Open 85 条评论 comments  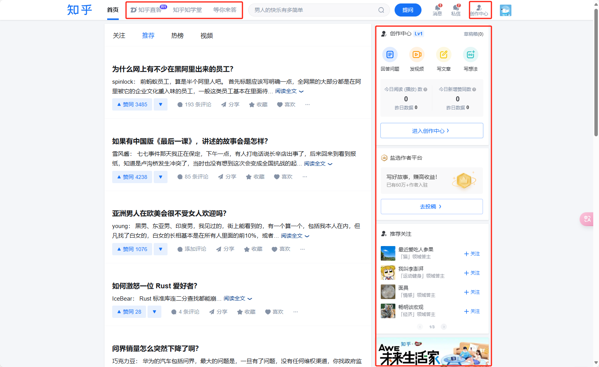click(x=193, y=177)
